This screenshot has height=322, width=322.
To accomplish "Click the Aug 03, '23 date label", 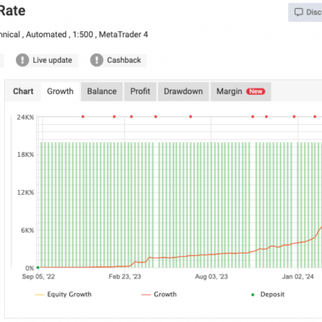I will pos(212,276).
